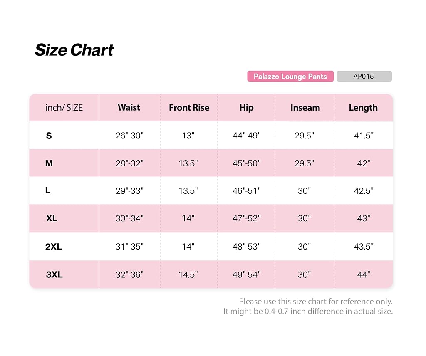This screenshot has width=426, height=356.
Task: Click the inch/ SIZE header cell
Action: tap(64, 108)
